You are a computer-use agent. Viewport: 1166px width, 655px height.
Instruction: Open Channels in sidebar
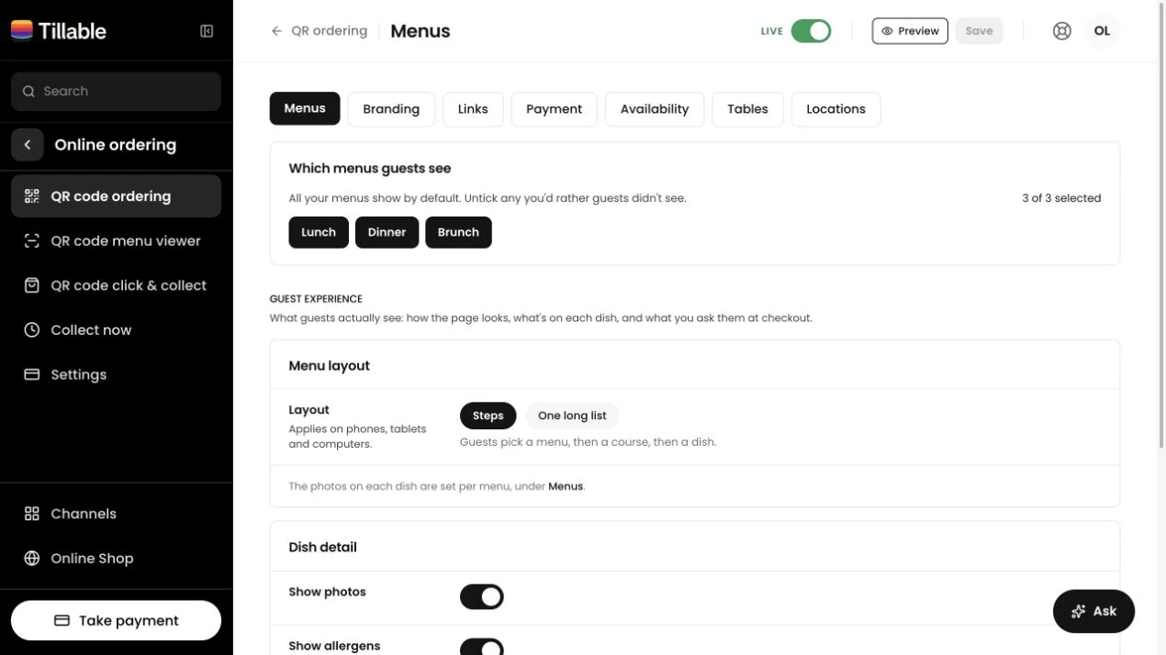click(x=117, y=514)
